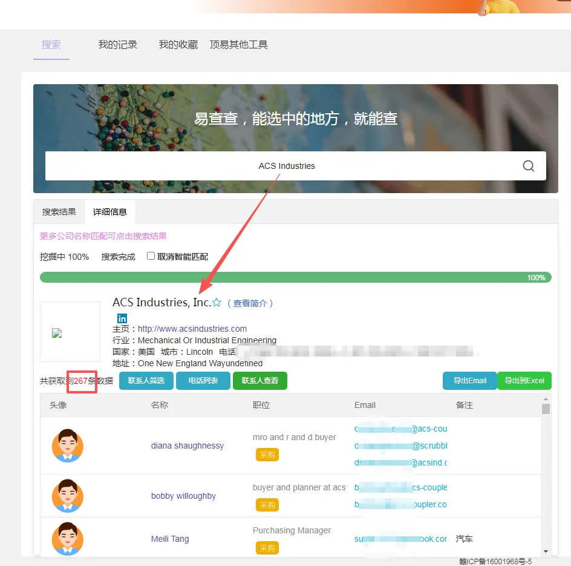The image size is (571, 566).
Task: Click Meili Tang's email address
Action: 400,539
